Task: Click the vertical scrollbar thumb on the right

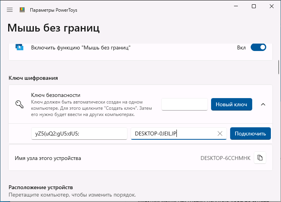Action: point(279,67)
